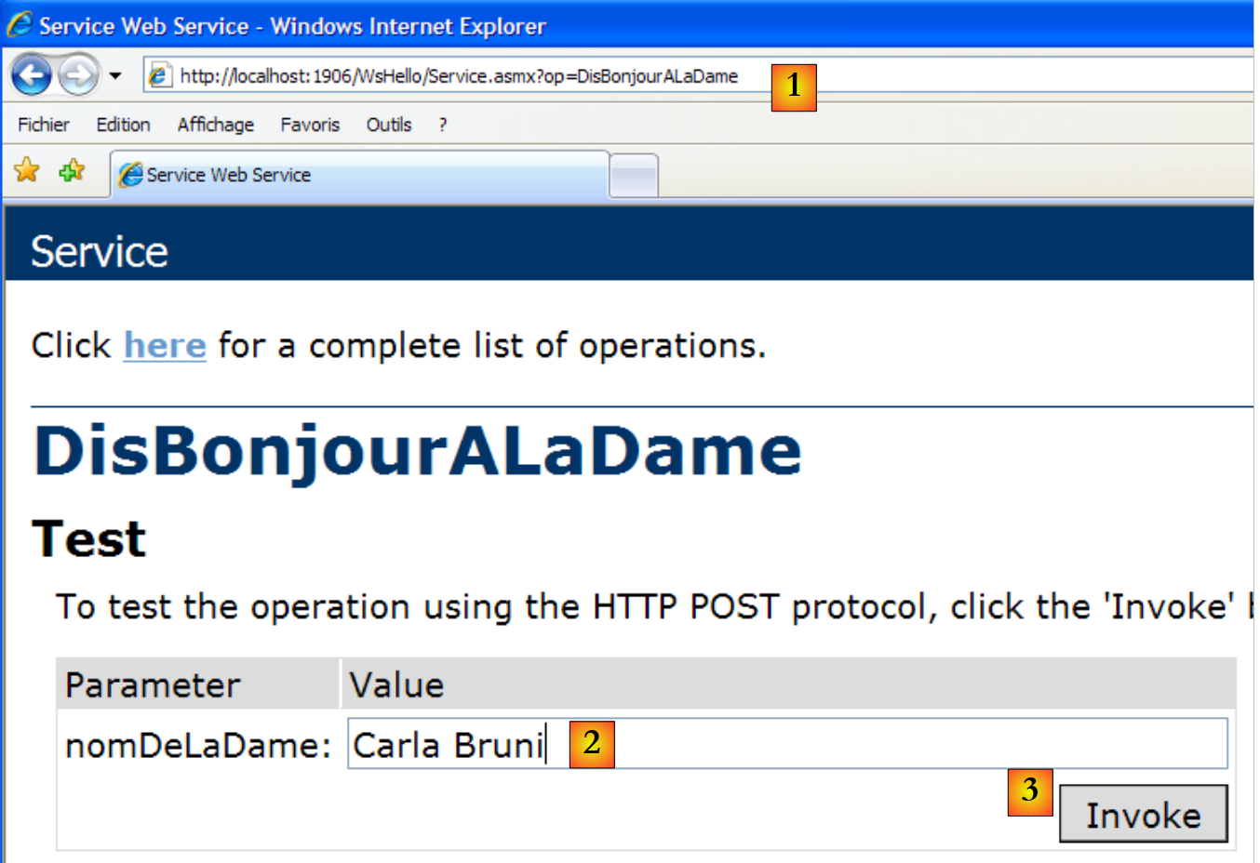Click the address bar URL field
The height and width of the screenshot is (863, 1260).
pos(465,76)
